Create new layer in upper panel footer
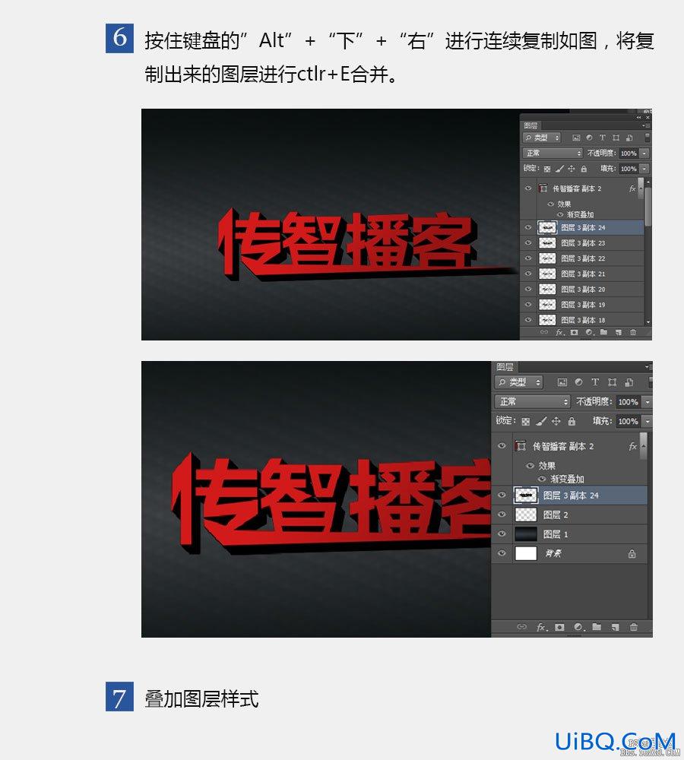The width and height of the screenshot is (684, 760). click(x=618, y=332)
